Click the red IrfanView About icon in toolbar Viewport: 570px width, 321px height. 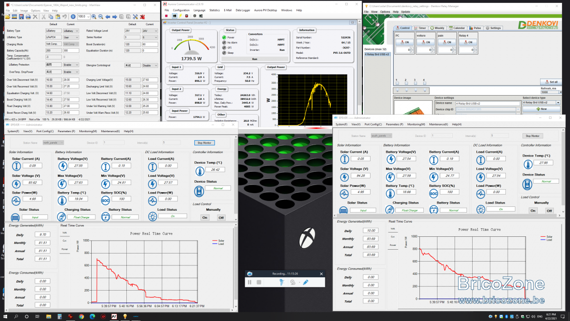click(x=142, y=17)
